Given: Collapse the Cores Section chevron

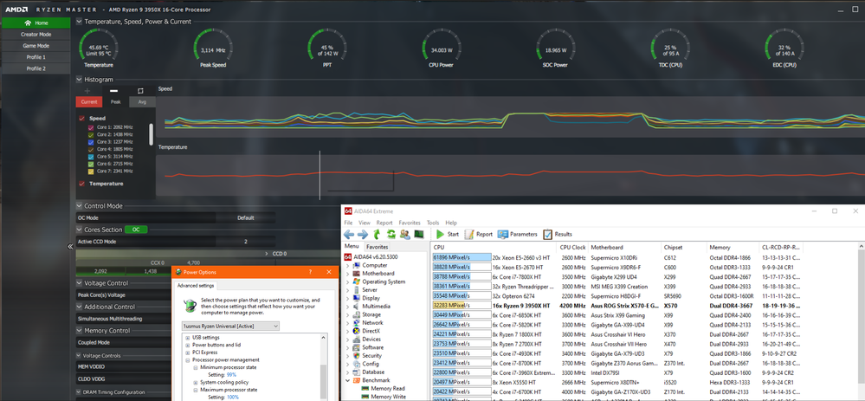Looking at the screenshot, I should point(80,230).
